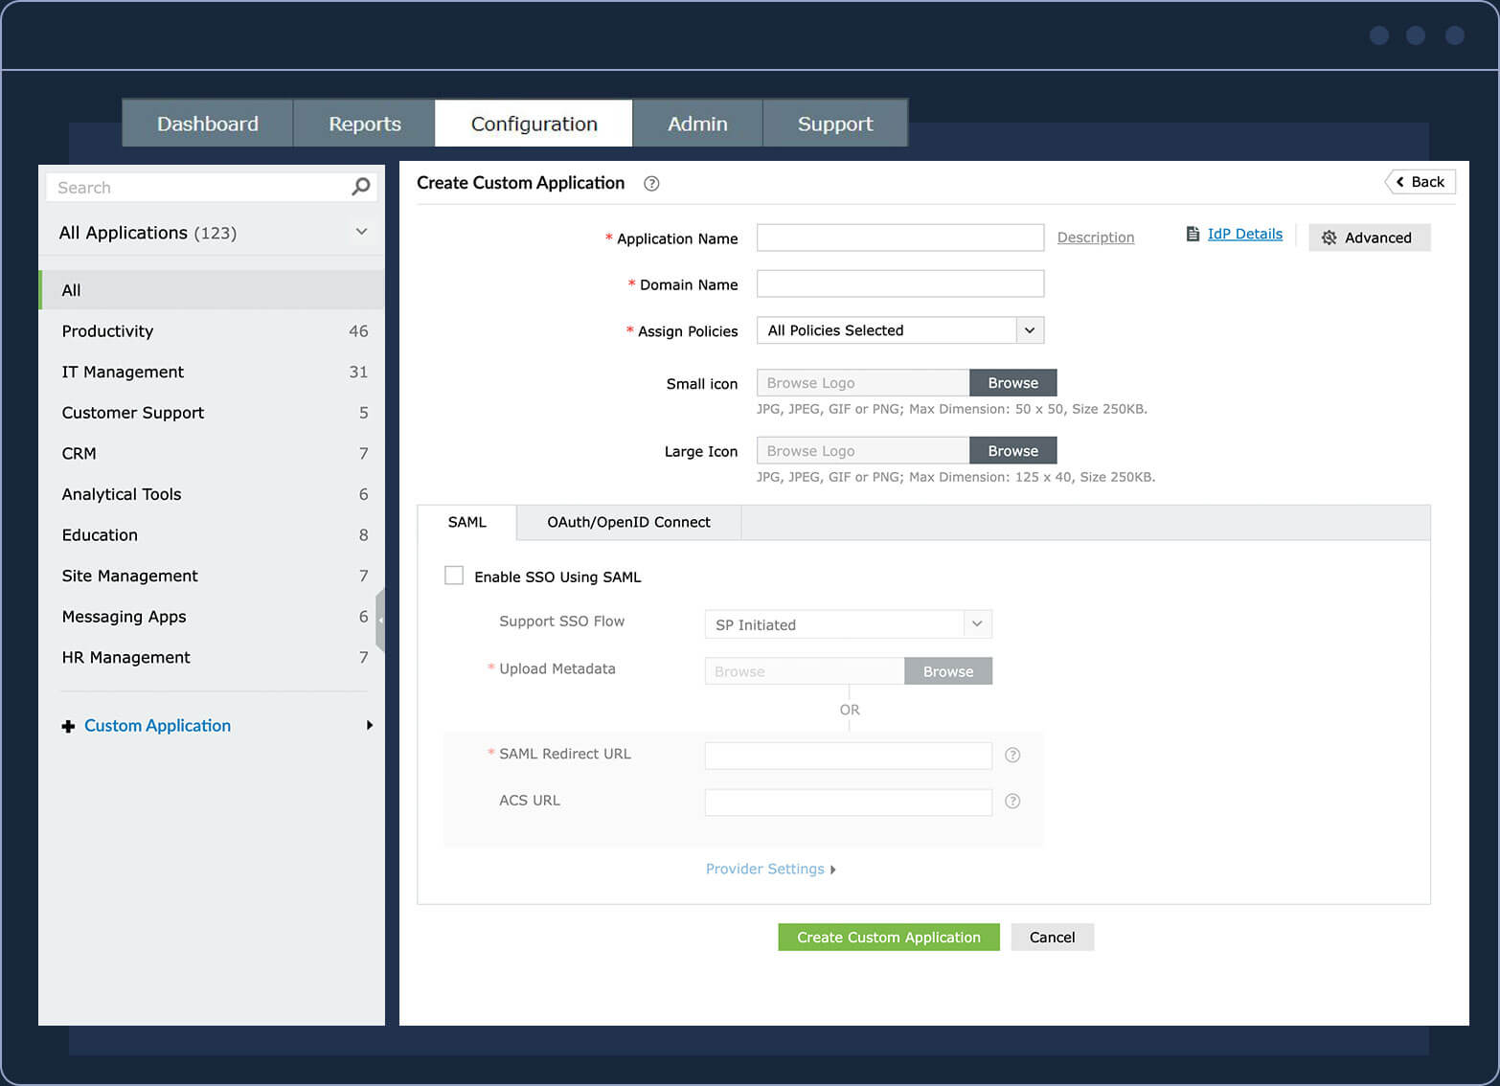View help tooltip for ACS URL

pyautogui.click(x=1012, y=801)
